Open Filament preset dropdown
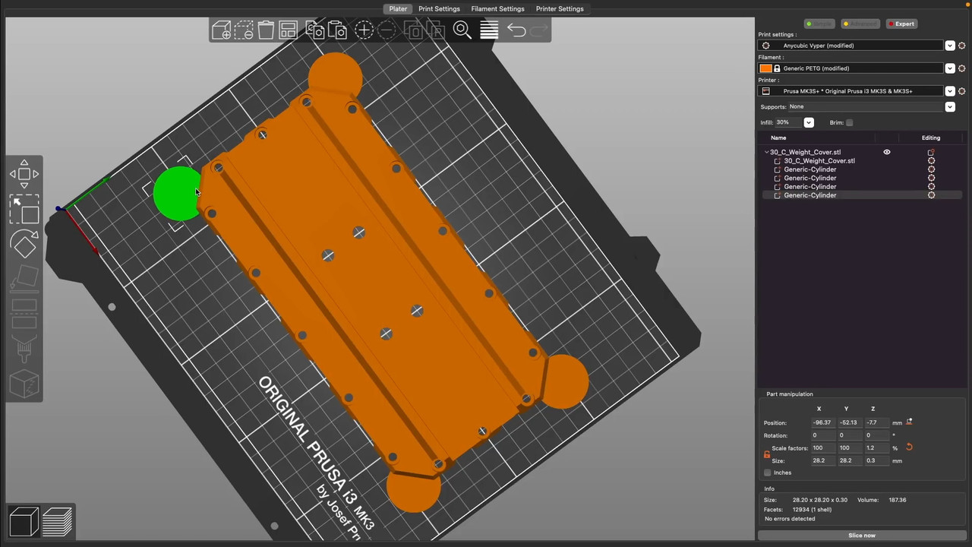This screenshot has width=972, height=547. click(x=949, y=68)
